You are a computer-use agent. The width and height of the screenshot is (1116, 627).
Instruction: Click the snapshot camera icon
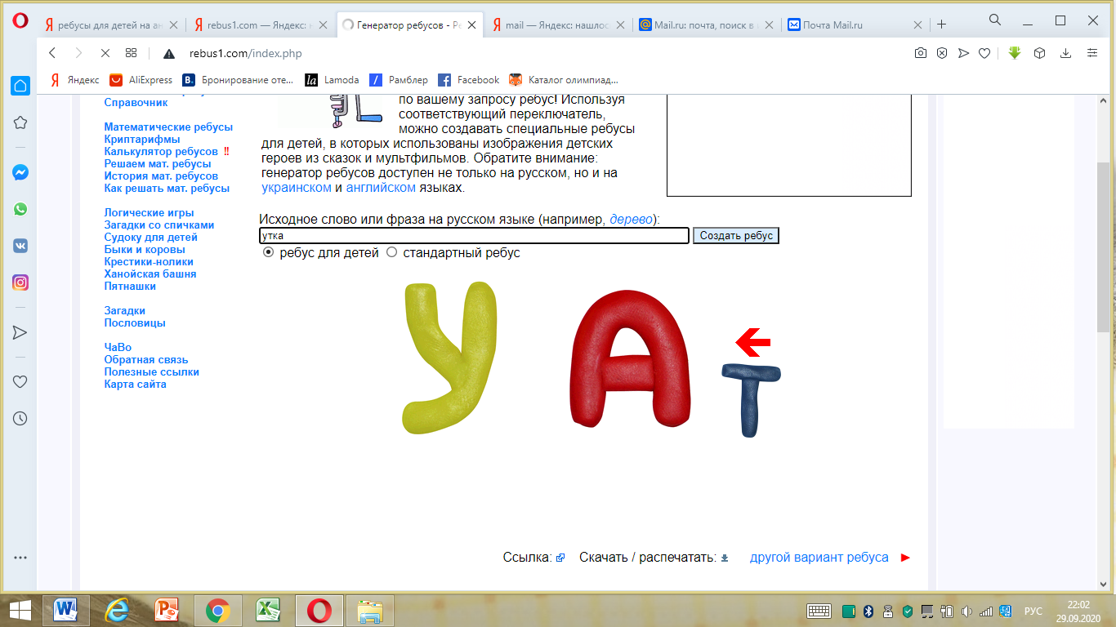(x=921, y=53)
